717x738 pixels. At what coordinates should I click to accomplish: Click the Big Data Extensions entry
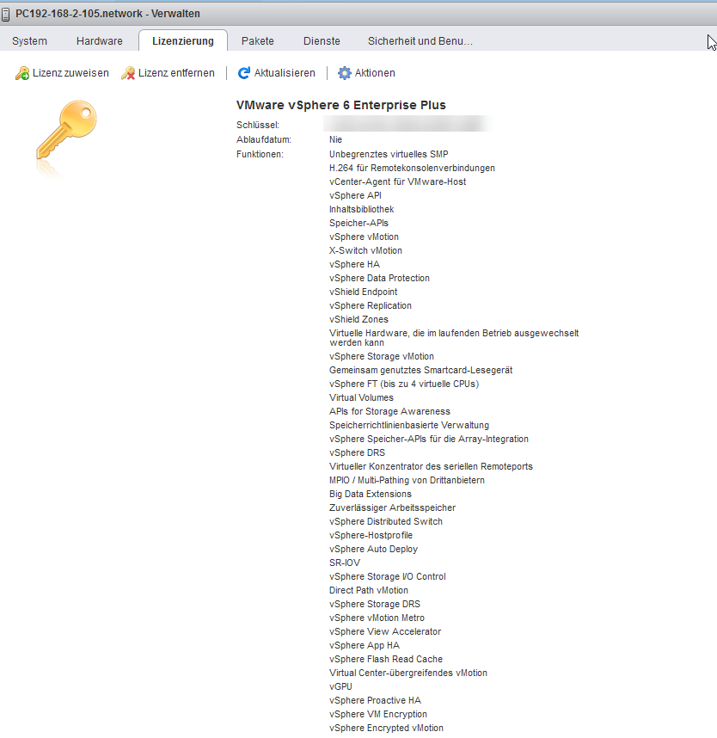pyautogui.click(x=371, y=495)
